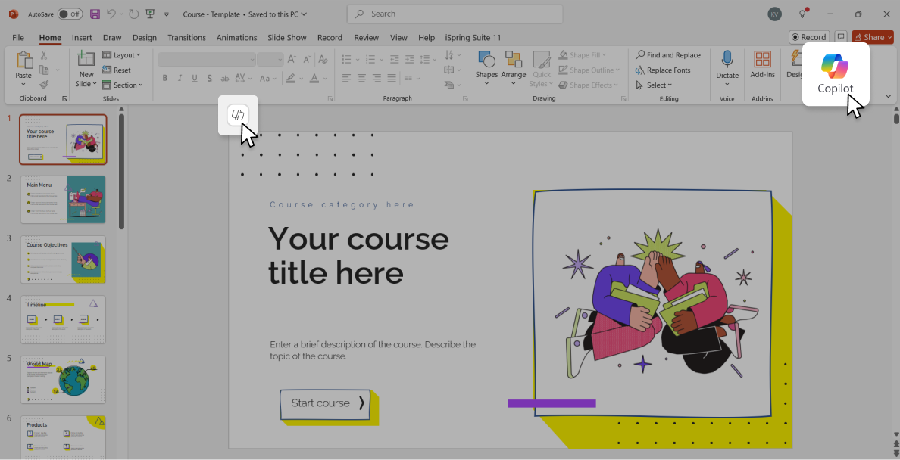This screenshot has height=460, width=900.
Task: Open the font size combo box
Action: tap(270, 59)
